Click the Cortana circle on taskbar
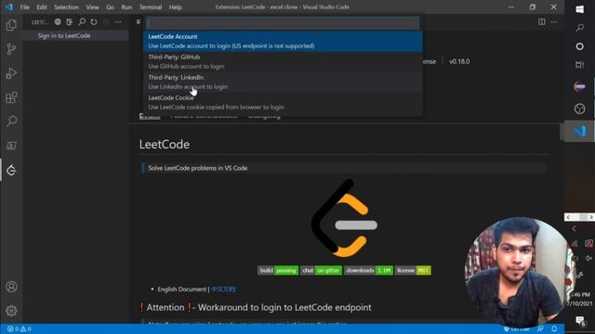 point(579,46)
